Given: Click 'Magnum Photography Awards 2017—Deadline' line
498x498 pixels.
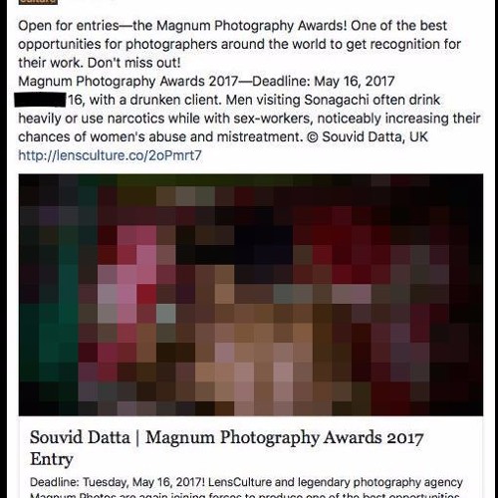Looking at the screenshot, I should pos(206,82).
